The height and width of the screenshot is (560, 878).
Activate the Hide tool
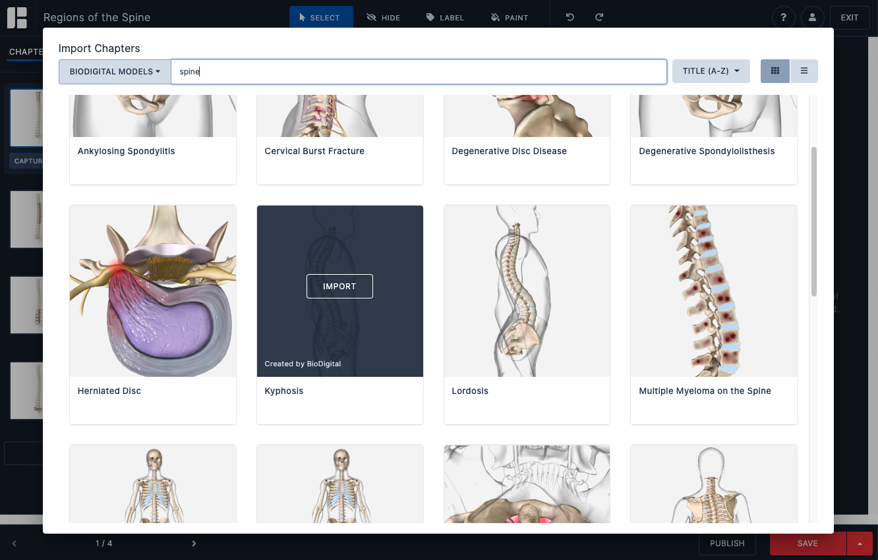(384, 18)
